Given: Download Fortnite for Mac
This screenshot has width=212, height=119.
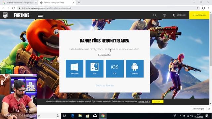Looking at the screenshot, I should pyautogui.click(x=94, y=69).
